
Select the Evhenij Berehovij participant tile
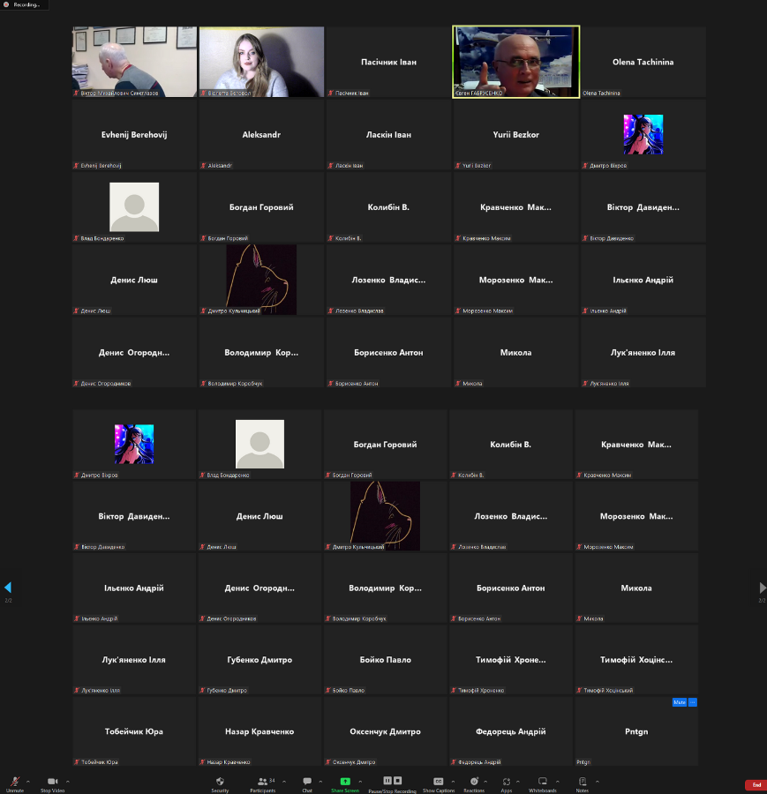(x=134, y=134)
